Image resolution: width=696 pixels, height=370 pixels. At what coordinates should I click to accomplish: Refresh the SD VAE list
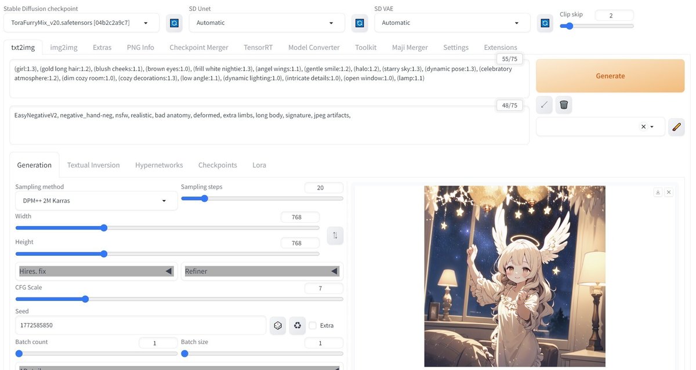544,23
